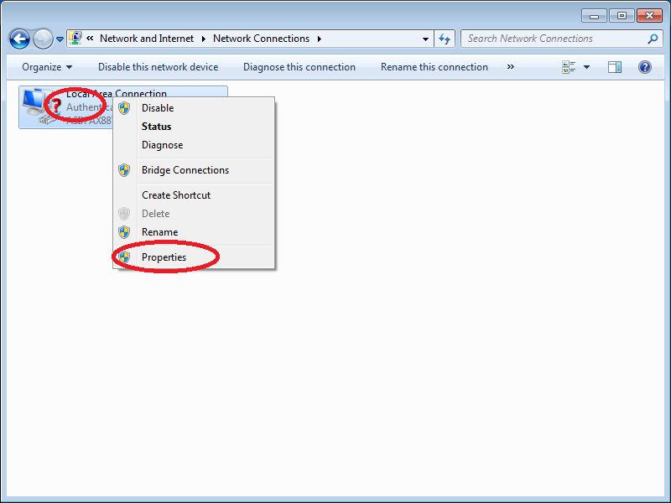Go back with the blue Back arrow
This screenshot has width=671, height=503.
tap(19, 39)
